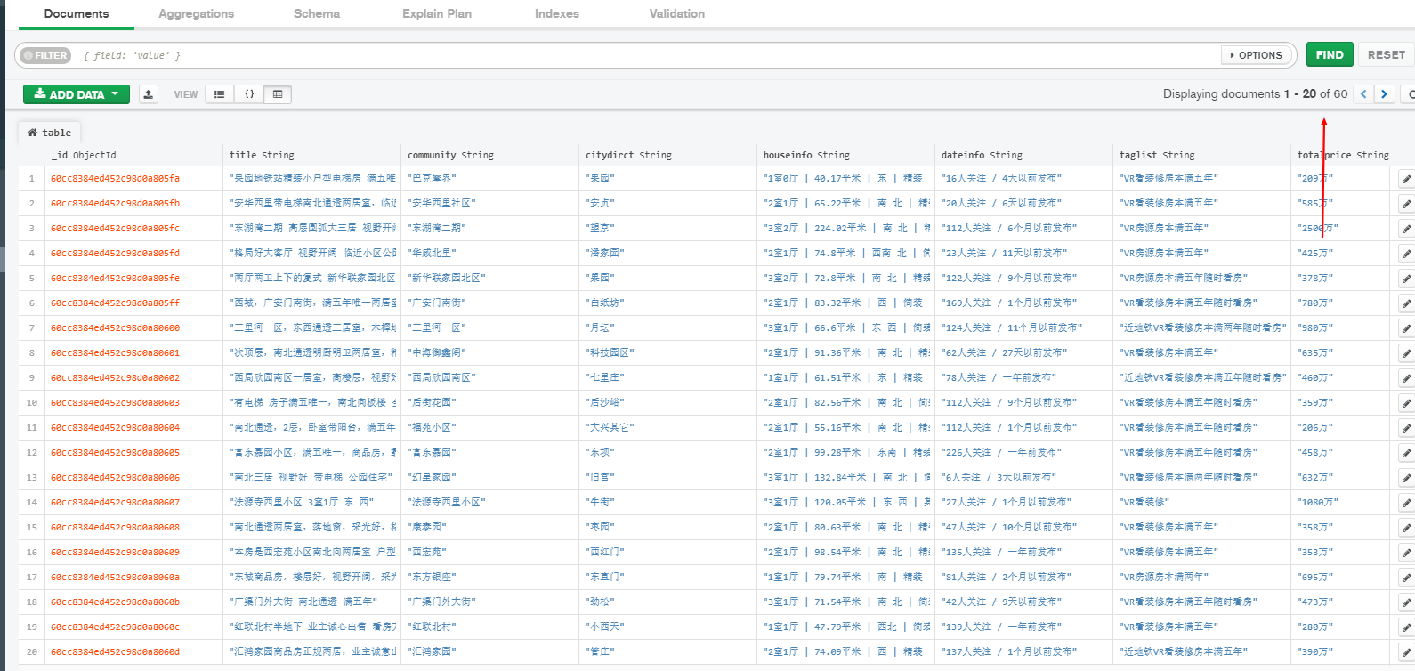Click the "totalprice String" column header
The height and width of the screenshot is (671, 1415).
[x=1343, y=155]
